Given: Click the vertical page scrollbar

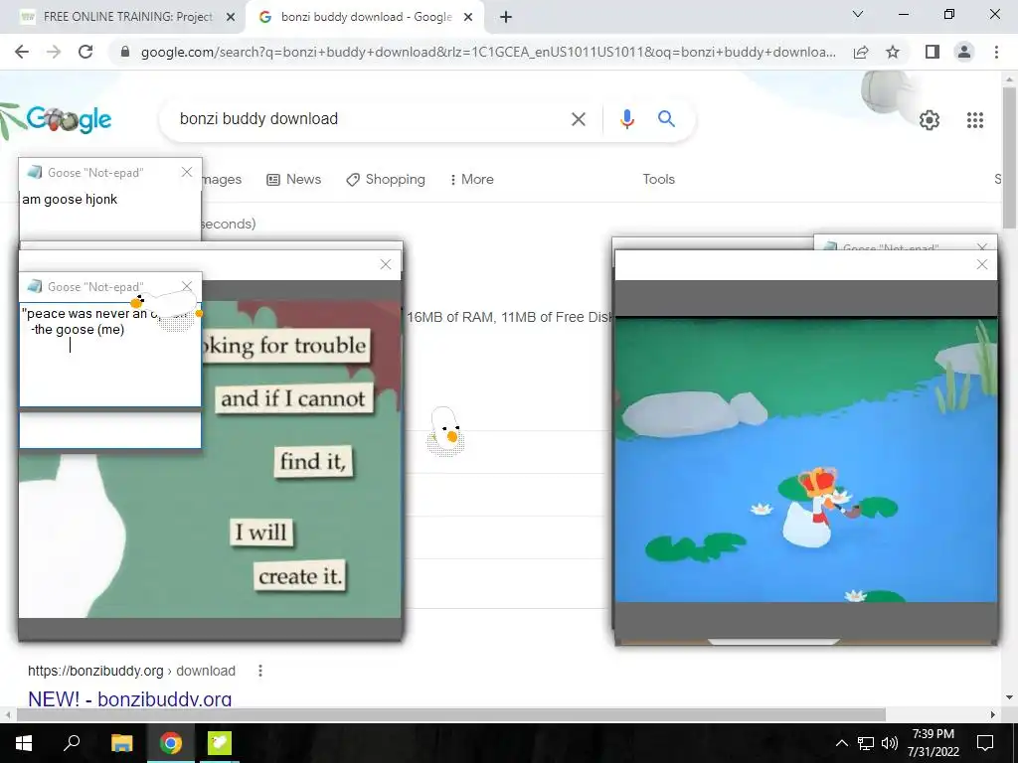Looking at the screenshot, I should 1009,158.
